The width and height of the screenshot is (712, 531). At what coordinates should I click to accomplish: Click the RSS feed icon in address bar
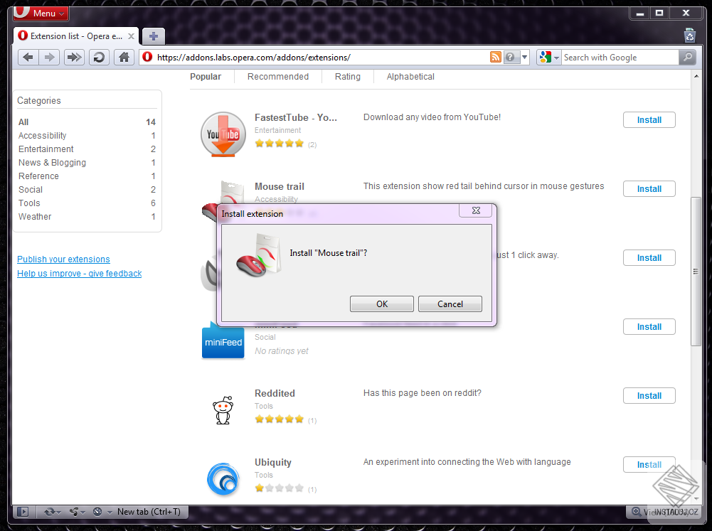click(495, 57)
